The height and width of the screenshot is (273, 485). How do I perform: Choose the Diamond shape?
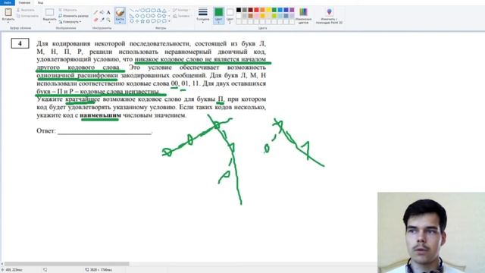137,16
